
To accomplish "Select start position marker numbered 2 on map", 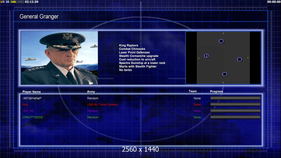I will [206, 56].
